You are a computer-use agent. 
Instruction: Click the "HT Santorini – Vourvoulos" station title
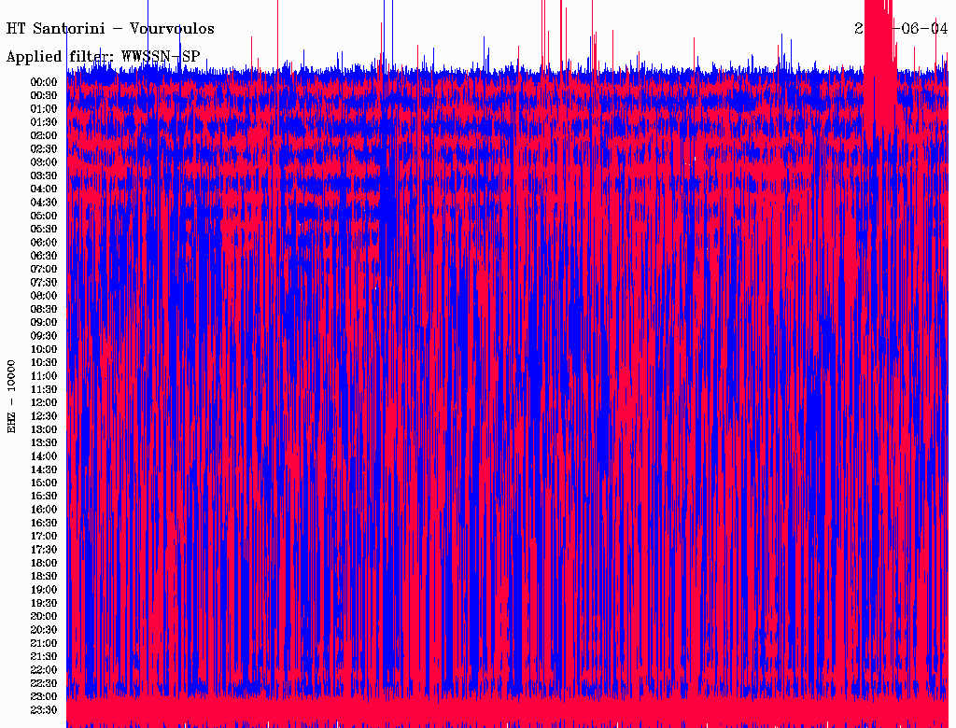click(110, 29)
